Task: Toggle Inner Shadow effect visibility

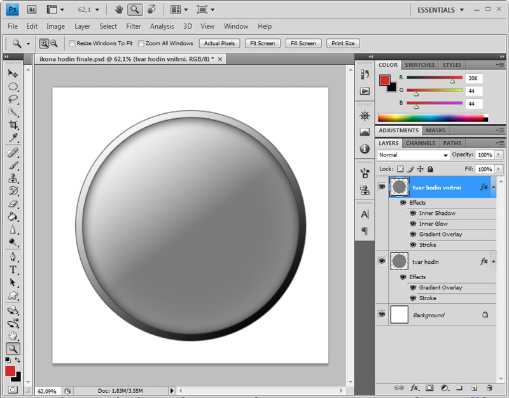Action: (413, 213)
